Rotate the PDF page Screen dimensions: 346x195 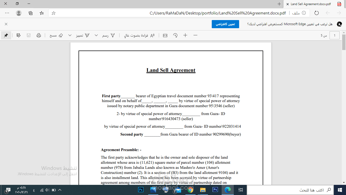(x=175, y=35)
